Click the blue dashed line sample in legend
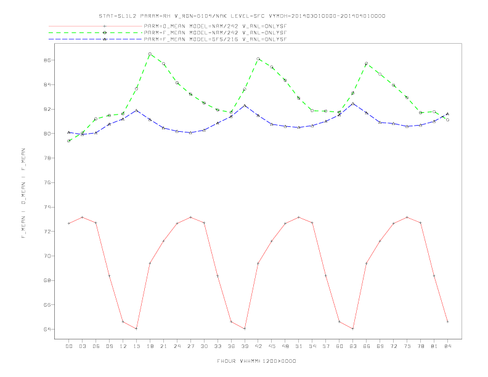 point(96,39)
